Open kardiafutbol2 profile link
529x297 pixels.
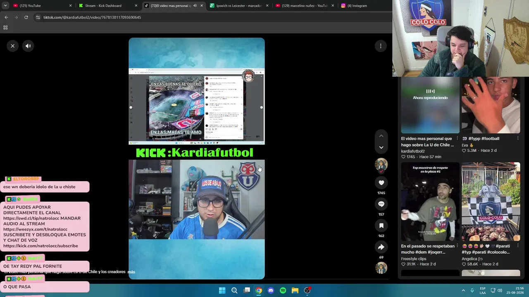(413, 151)
